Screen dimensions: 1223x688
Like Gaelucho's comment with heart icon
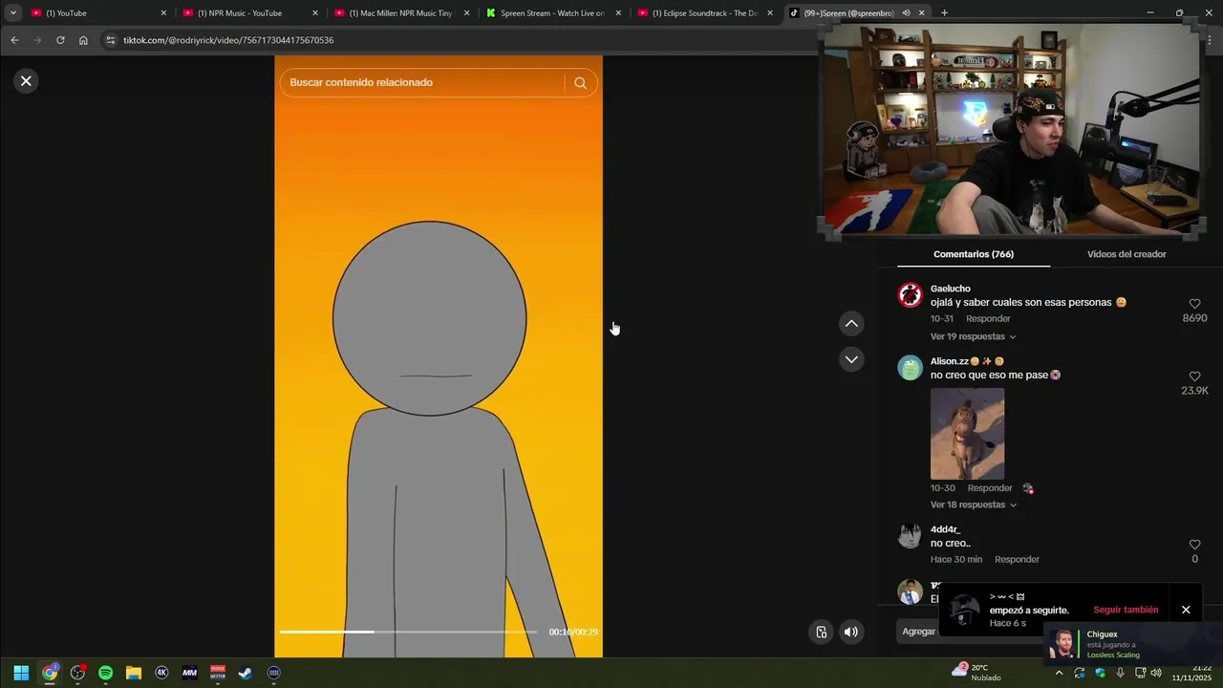(1194, 304)
